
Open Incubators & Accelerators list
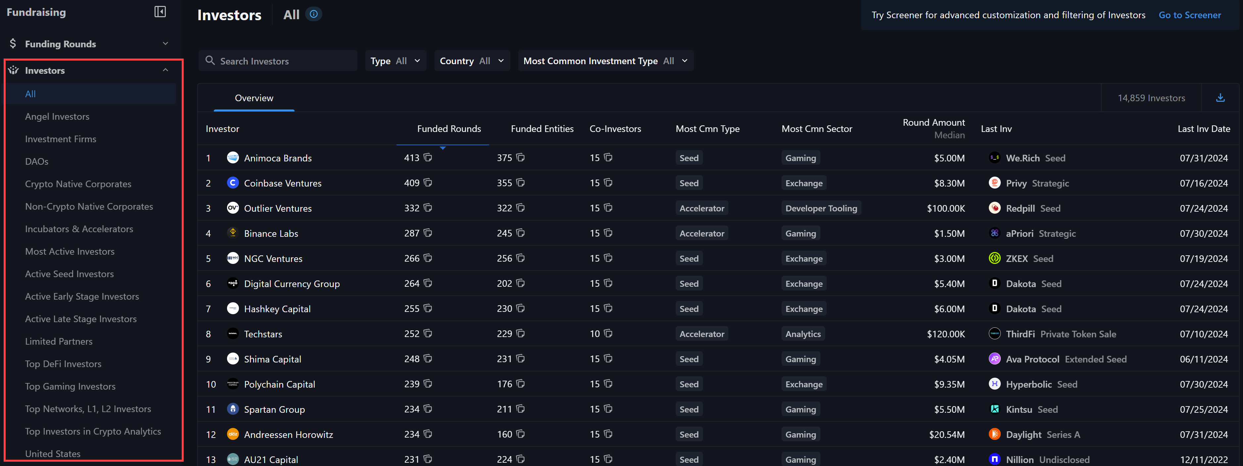pos(79,229)
